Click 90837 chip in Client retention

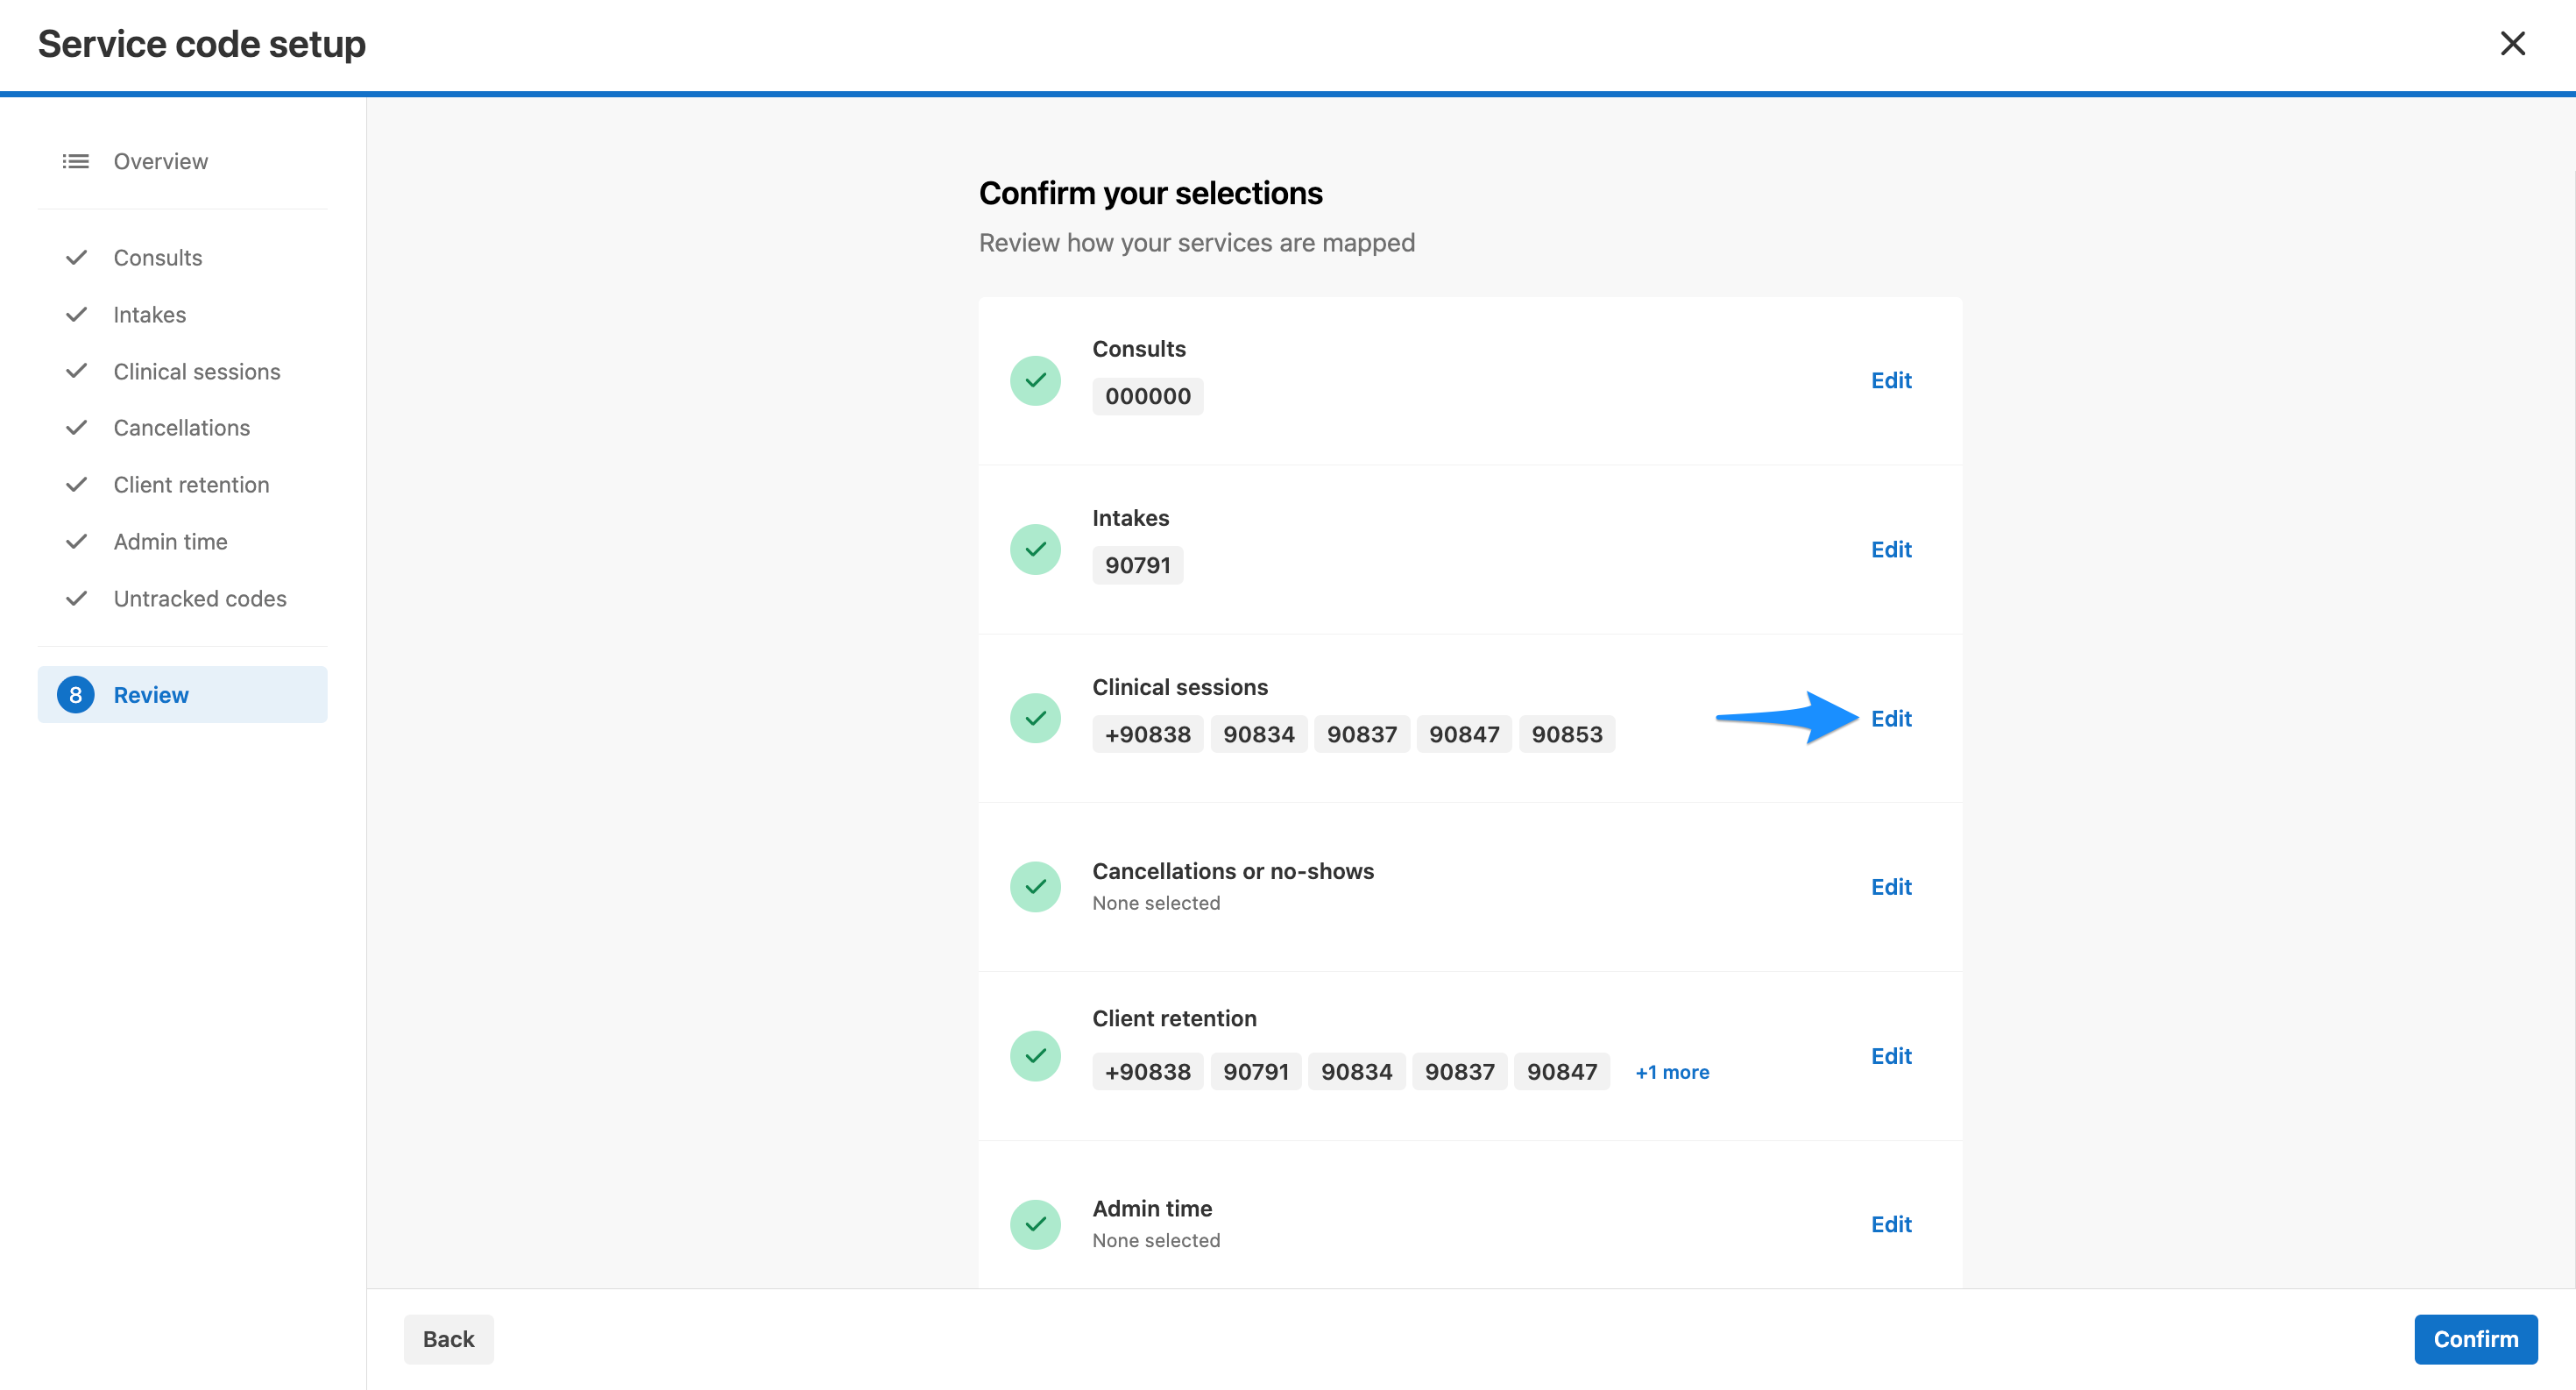tap(1459, 1072)
